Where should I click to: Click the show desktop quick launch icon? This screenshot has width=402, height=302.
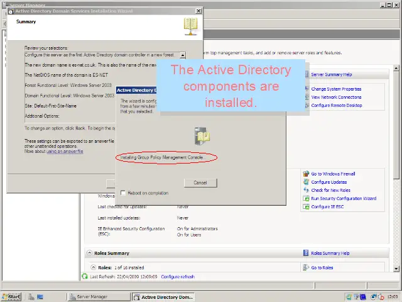click(x=40, y=297)
